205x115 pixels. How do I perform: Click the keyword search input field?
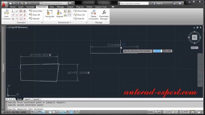tap(134, 4)
